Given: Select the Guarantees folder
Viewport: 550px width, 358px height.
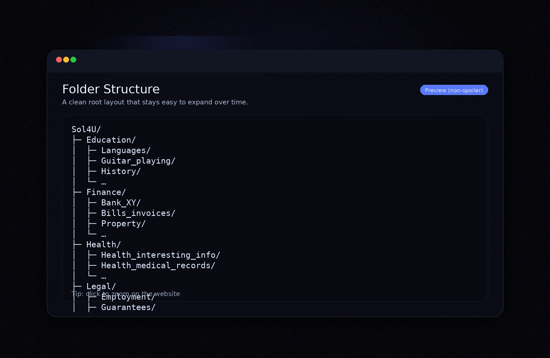Looking at the screenshot, I should pyautogui.click(x=128, y=307).
